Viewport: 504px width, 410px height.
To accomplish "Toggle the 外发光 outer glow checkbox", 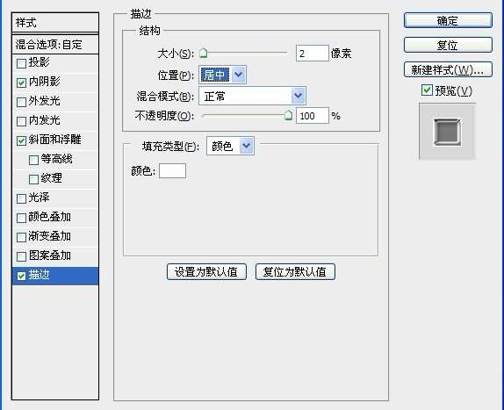I will 21,102.
